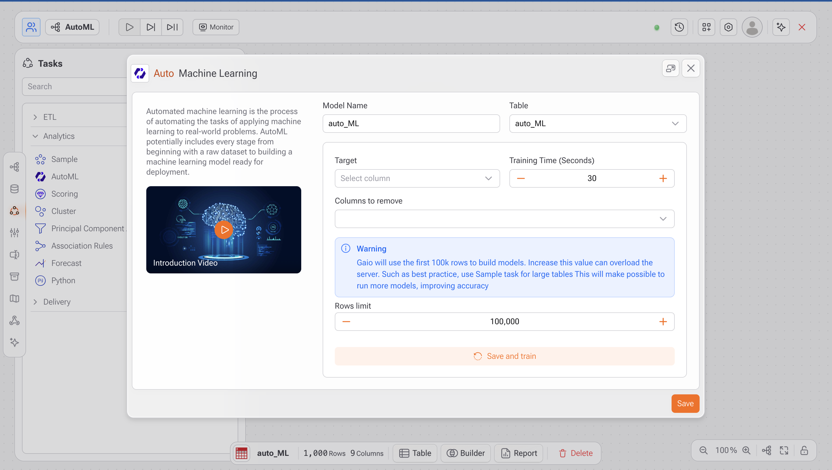Click the orange Save button
Screen dimensions: 832x470
coord(685,404)
